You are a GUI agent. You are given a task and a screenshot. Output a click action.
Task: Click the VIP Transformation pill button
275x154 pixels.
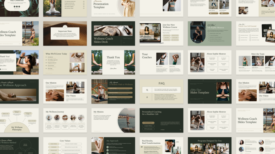148,129
